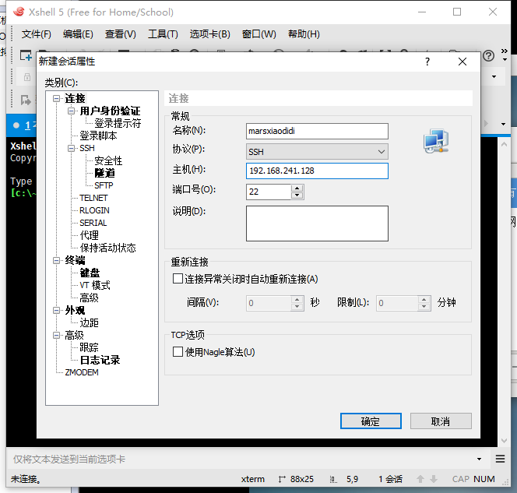Viewport: 517px width, 493px height.
Task: Click the help question mark in dialog title bar
Action: click(427, 62)
